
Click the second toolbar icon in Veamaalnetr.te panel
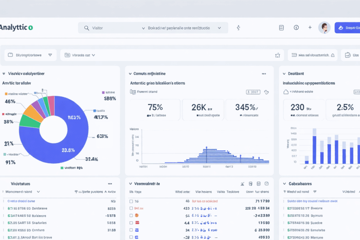tap(250, 184)
